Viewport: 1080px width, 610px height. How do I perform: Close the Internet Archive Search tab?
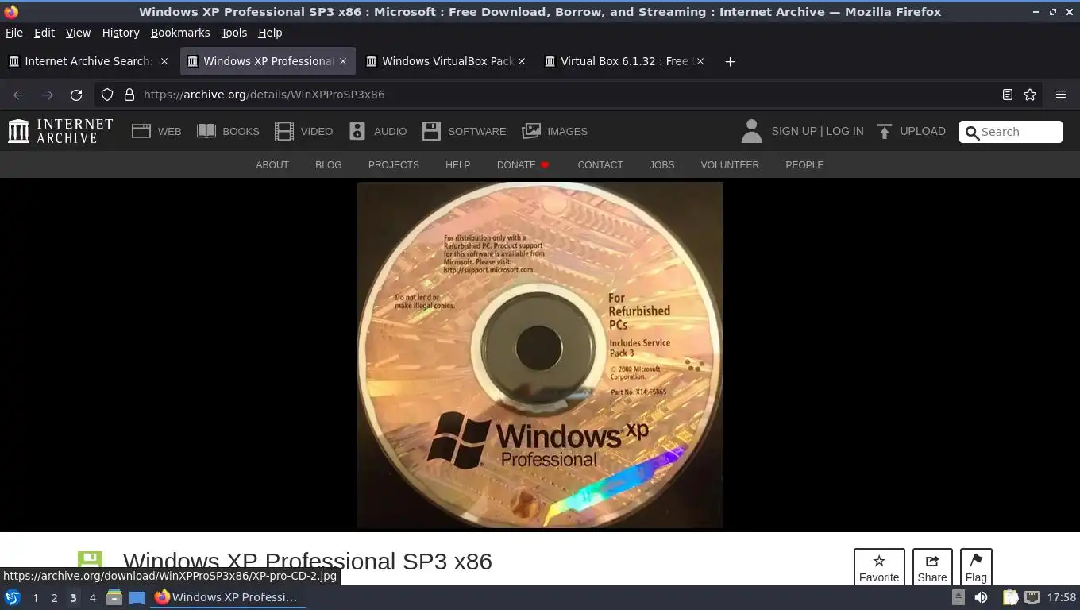(x=164, y=61)
